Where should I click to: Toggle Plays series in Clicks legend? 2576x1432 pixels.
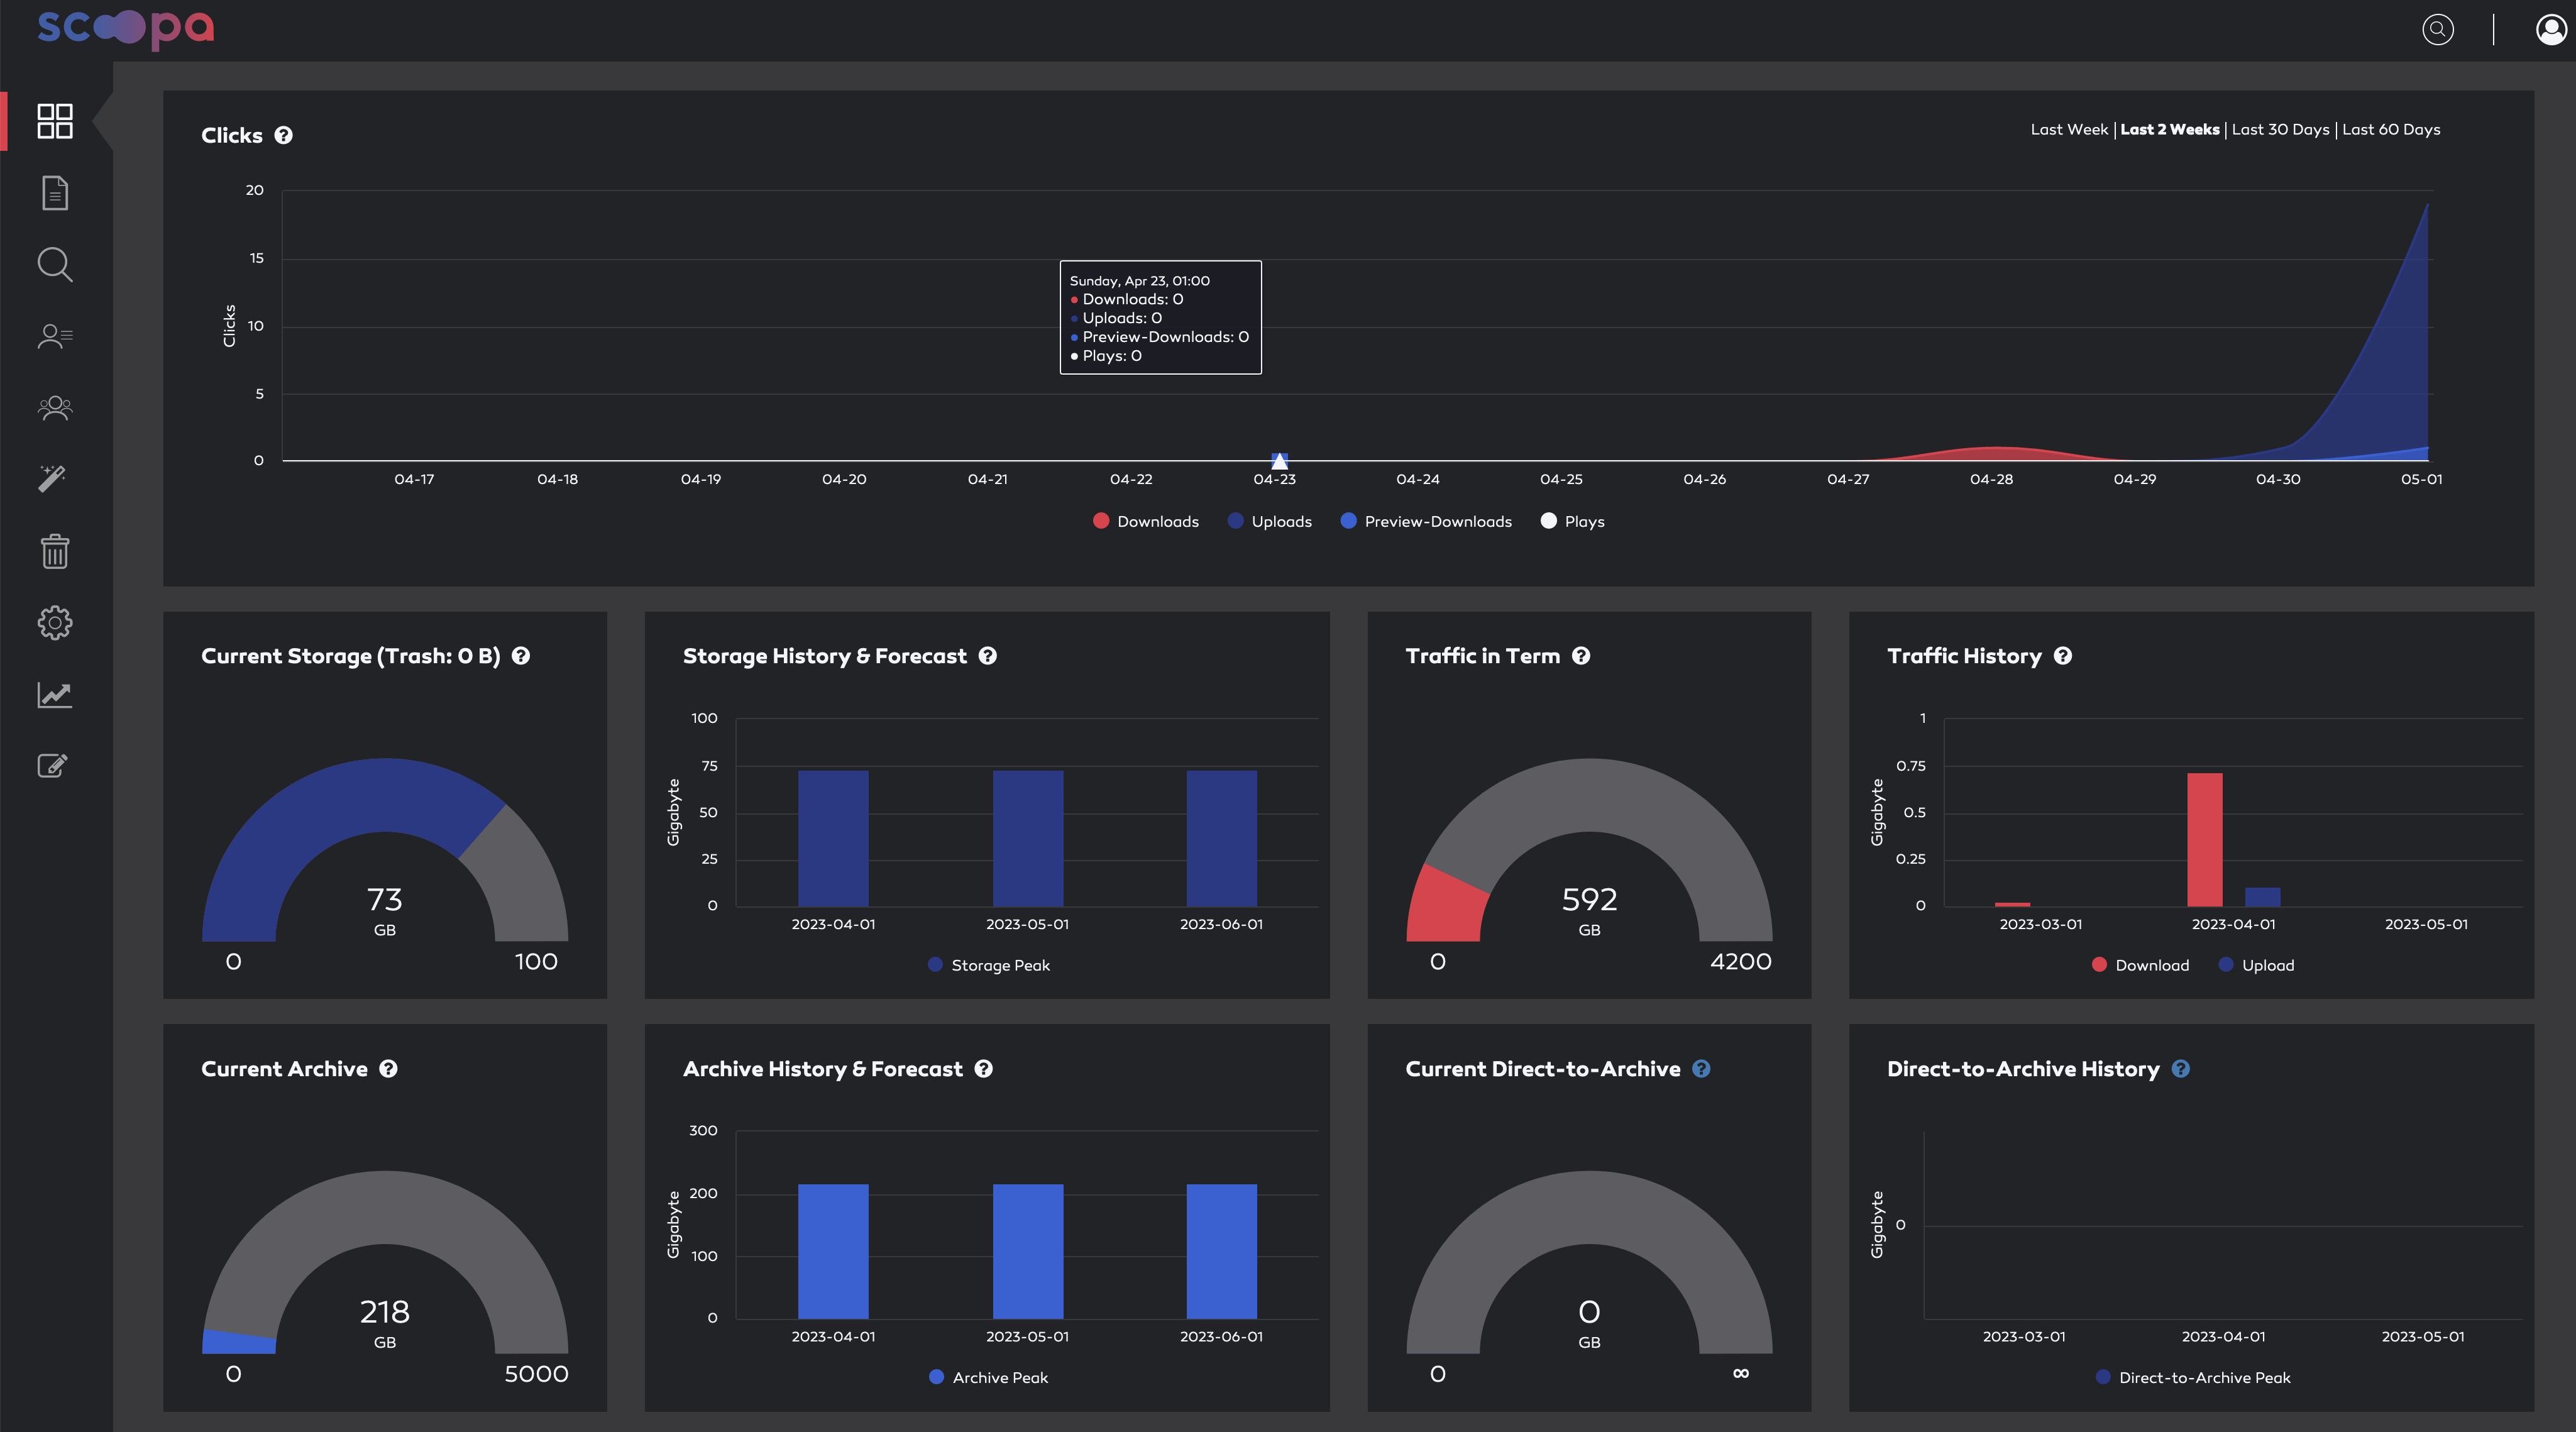click(x=1573, y=522)
